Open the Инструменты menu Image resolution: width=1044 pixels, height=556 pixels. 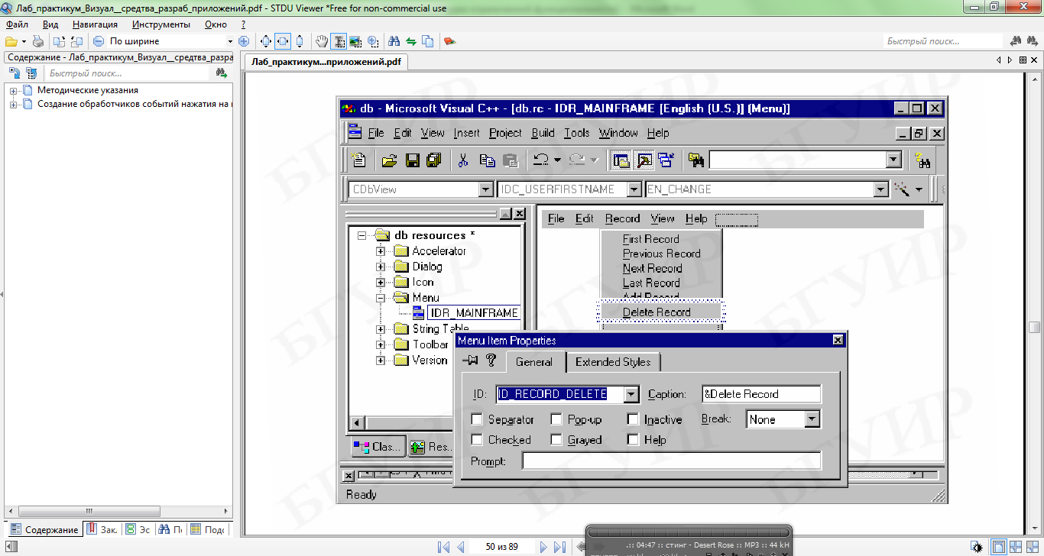(x=161, y=24)
